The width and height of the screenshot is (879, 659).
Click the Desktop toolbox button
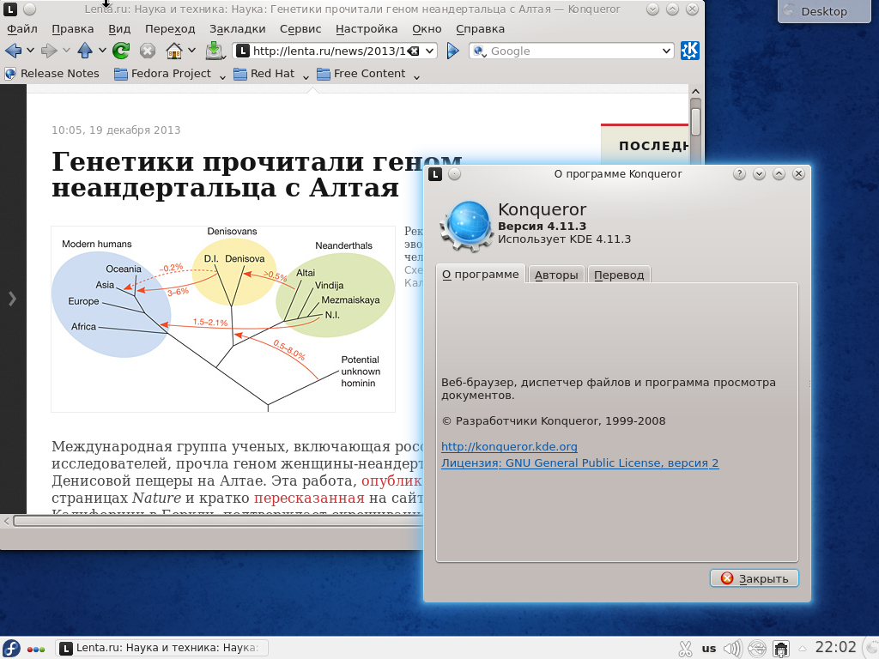824,11
